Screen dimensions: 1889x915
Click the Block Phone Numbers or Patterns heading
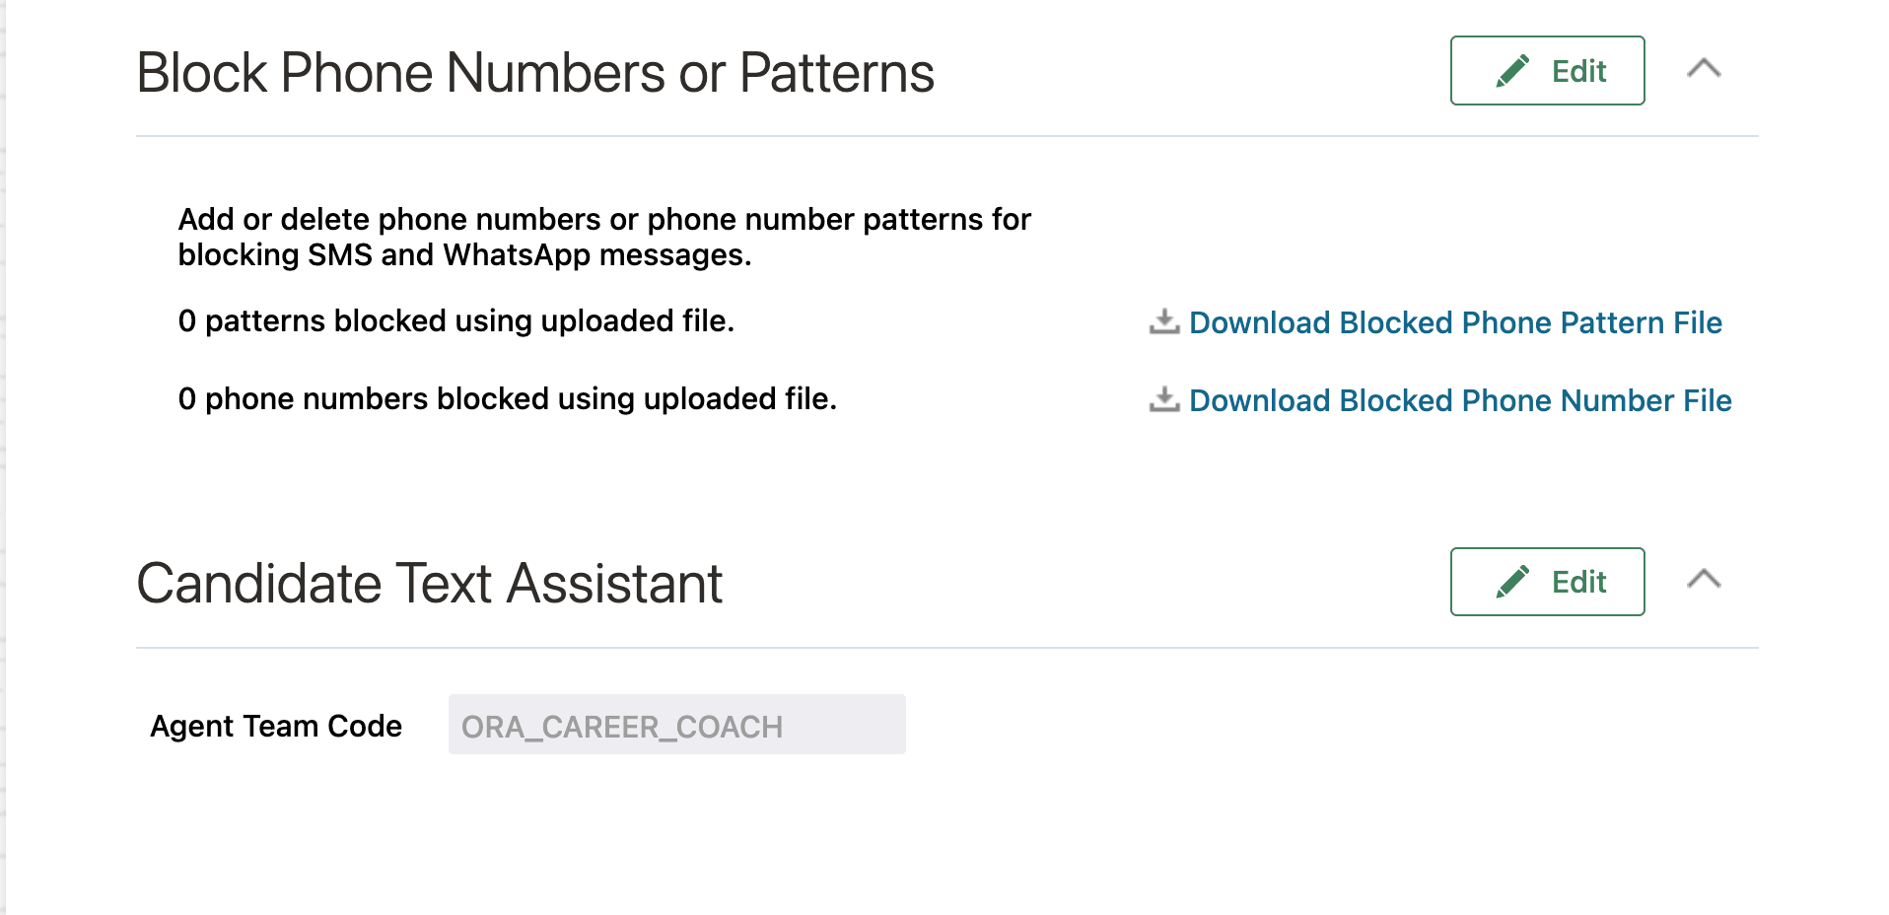[x=535, y=71]
